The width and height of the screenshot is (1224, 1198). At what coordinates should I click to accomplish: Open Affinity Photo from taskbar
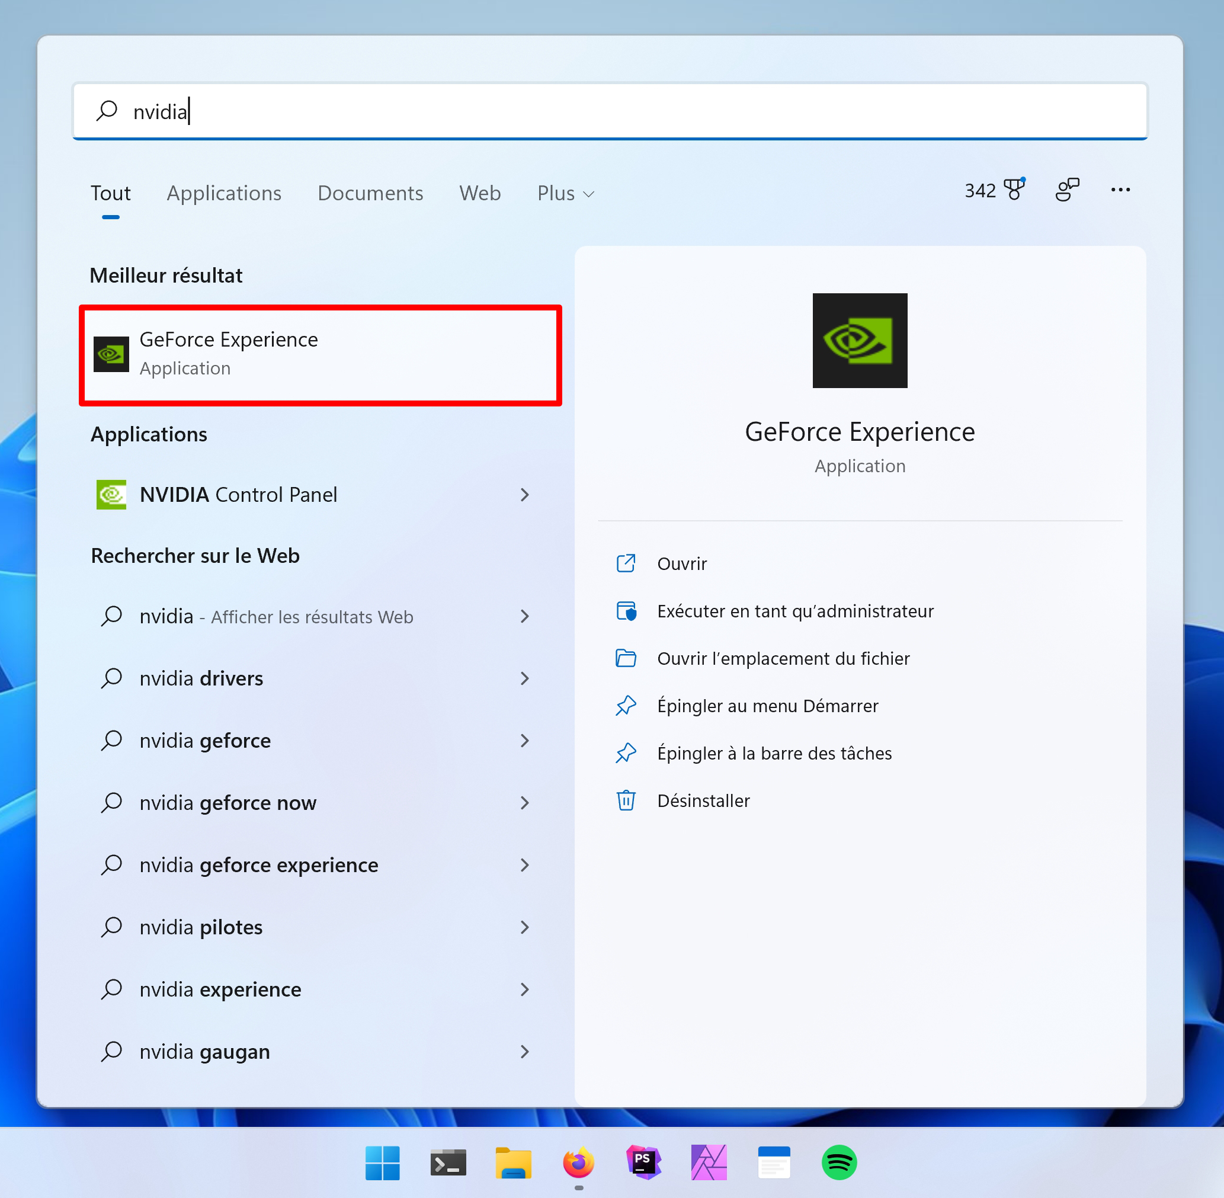pos(709,1163)
